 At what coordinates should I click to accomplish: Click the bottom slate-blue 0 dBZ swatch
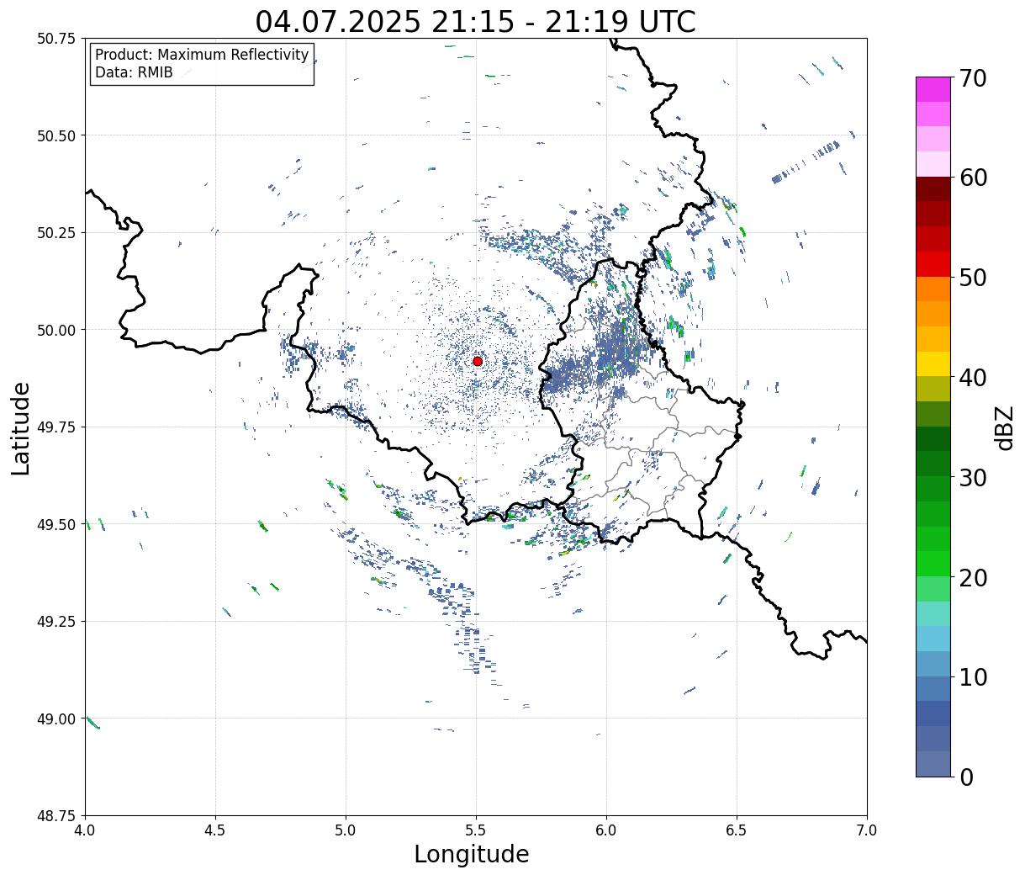pos(933,763)
